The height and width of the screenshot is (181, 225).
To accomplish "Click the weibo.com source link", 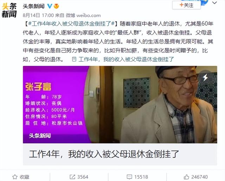I will (x=89, y=15).
